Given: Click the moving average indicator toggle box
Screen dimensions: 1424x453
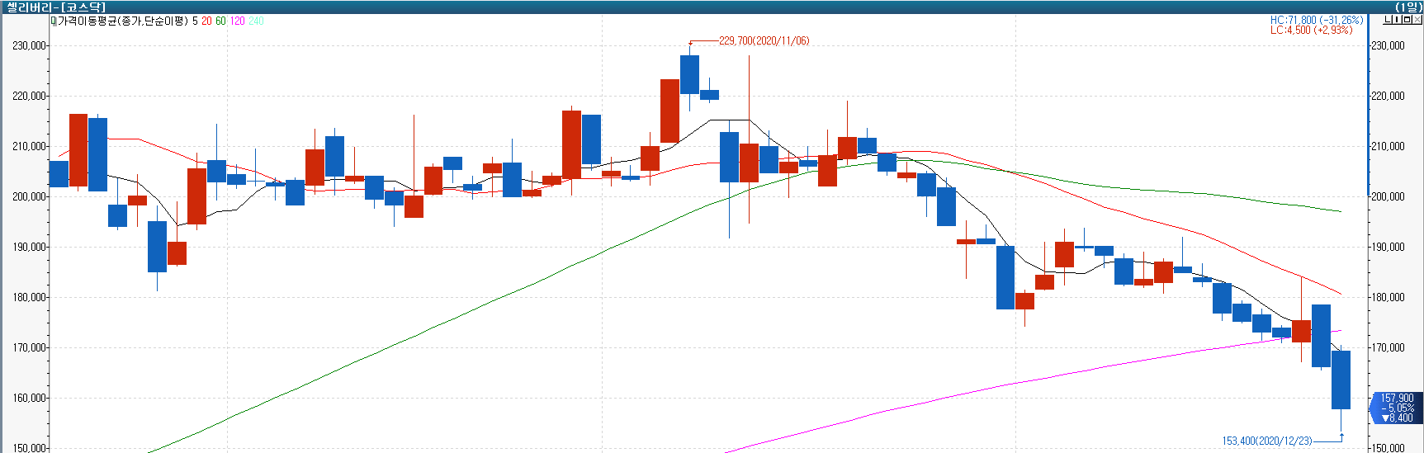Looking at the screenshot, I should tap(54, 21).
